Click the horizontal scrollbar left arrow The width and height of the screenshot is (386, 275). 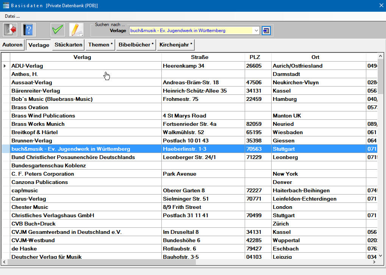pyautogui.click(x=4, y=262)
